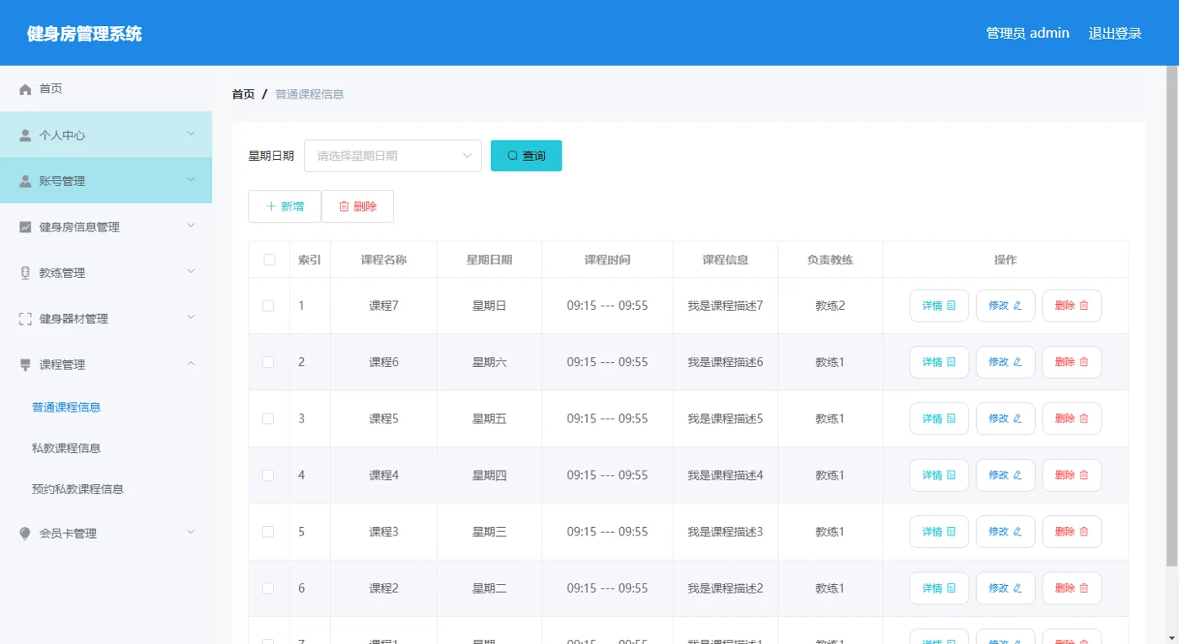Screen dimensions: 1179x644
Task: Open the 预约私教课程信息 menu item
Action: 77,489
